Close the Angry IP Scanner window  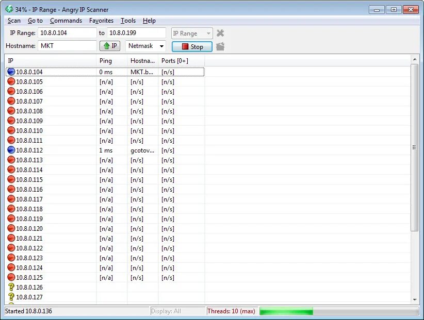(411, 10)
